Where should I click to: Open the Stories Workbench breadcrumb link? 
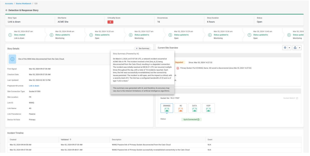(x=24, y=4)
